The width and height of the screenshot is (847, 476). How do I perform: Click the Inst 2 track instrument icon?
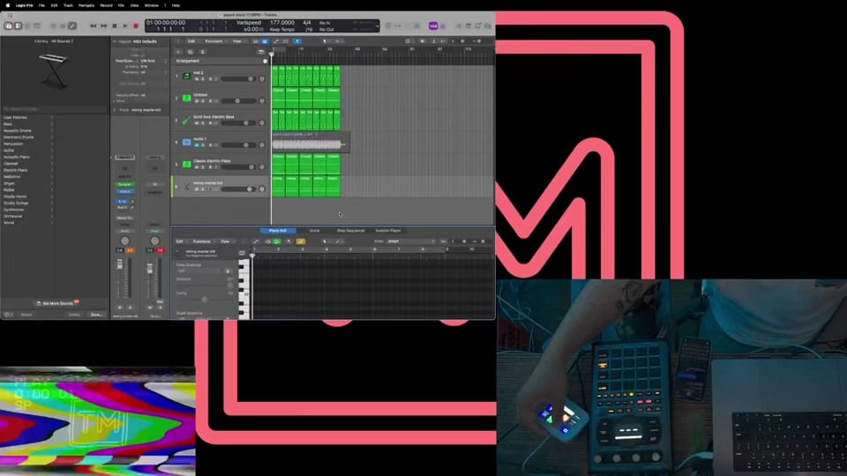pyautogui.click(x=186, y=76)
